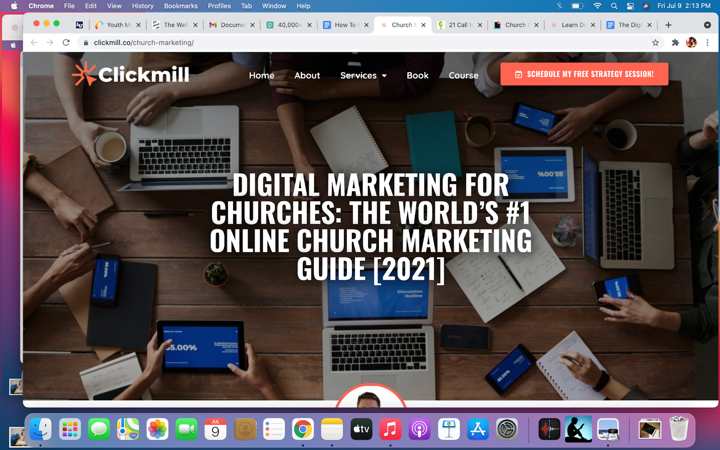The width and height of the screenshot is (720, 450).
Task: Open the tab search dropdown arrow
Action: (707, 25)
